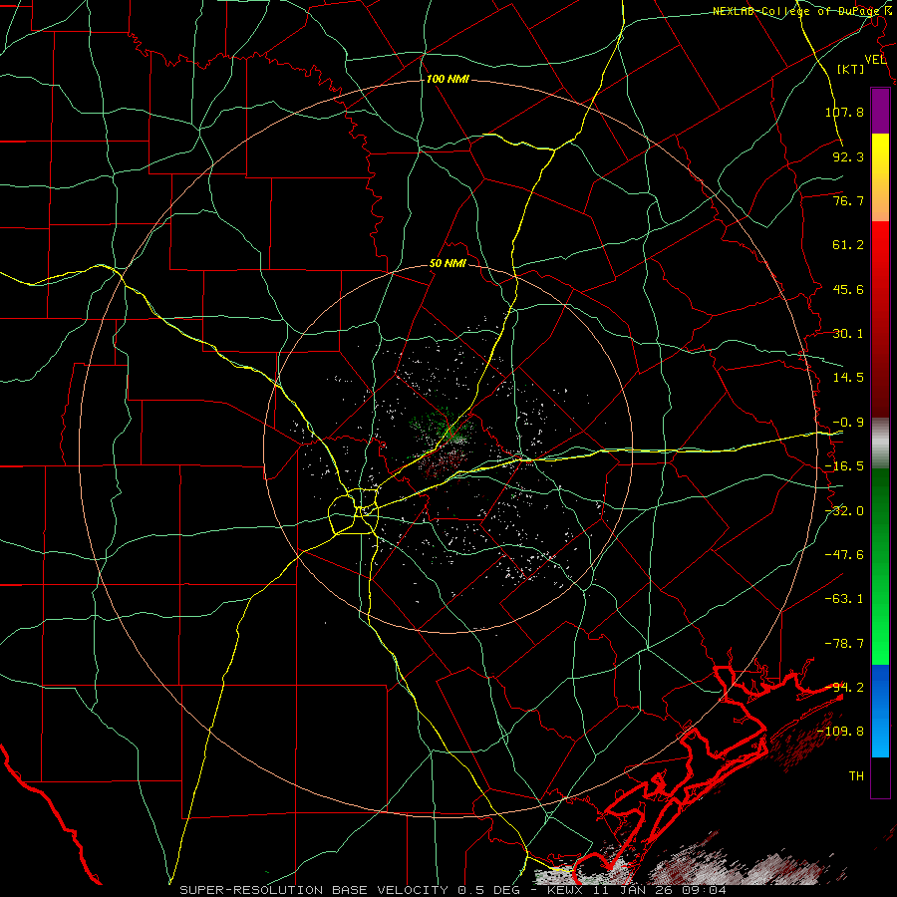Viewport: 897px width, 897px height.
Task: Click the 50 NMI range ring label
Action: click(x=448, y=264)
